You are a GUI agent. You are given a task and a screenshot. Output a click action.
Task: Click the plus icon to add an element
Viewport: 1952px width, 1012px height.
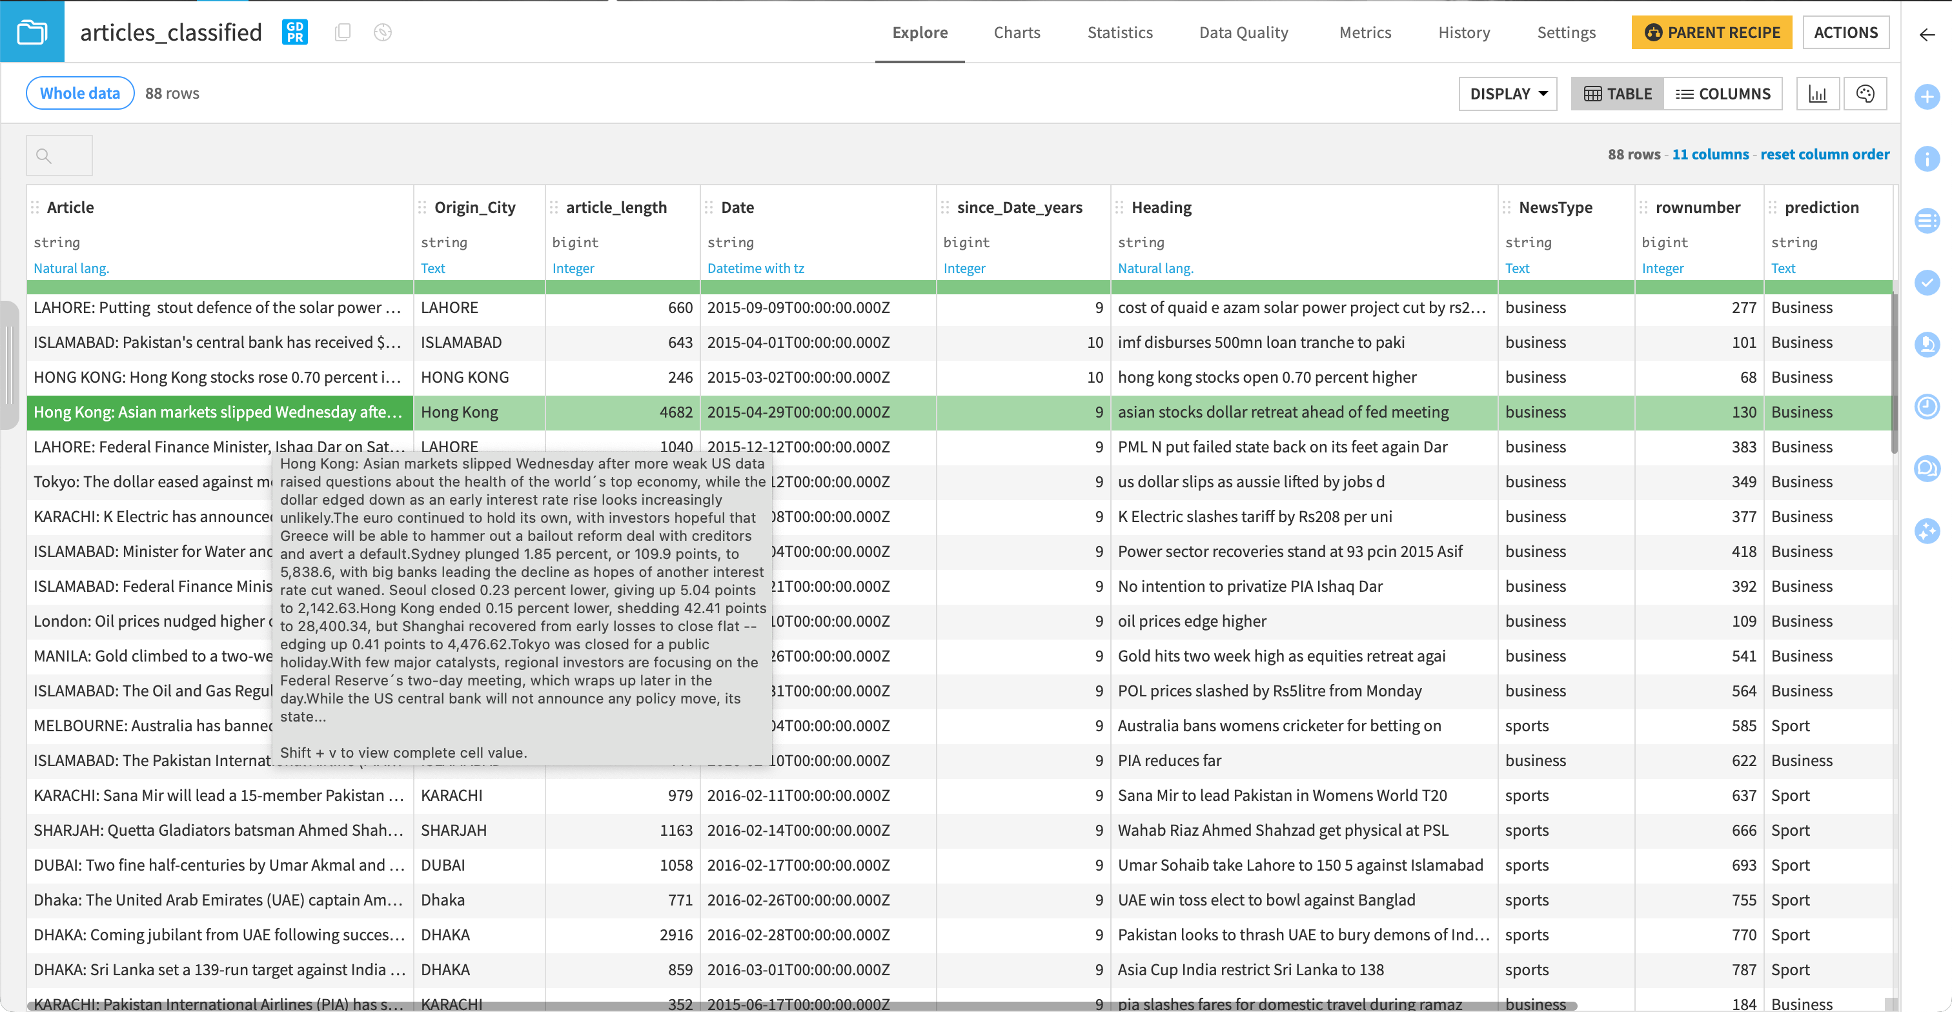pyautogui.click(x=1929, y=97)
